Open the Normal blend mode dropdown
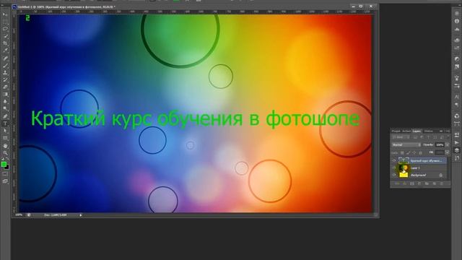462x260 pixels. click(x=406, y=144)
